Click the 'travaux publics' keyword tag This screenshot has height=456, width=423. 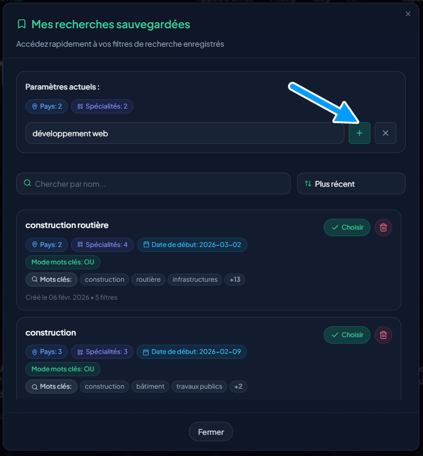click(x=199, y=387)
